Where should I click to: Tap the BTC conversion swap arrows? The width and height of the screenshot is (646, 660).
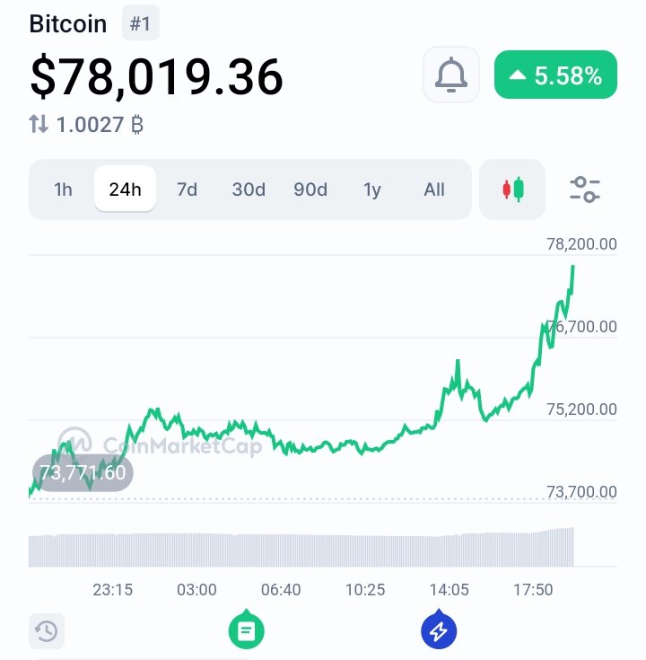pos(39,125)
